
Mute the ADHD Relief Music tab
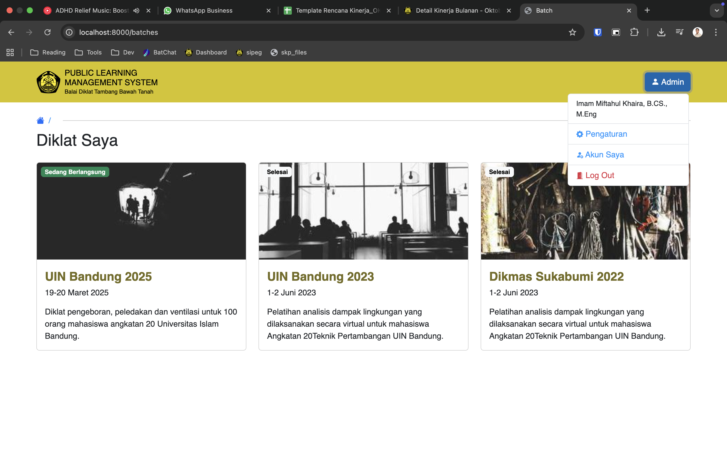136,11
